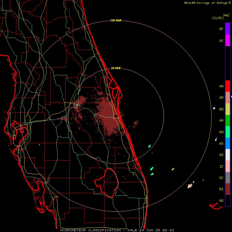232x232 pixels.
Task: Select the 'GR' legend label
Action: pos(221,98)
